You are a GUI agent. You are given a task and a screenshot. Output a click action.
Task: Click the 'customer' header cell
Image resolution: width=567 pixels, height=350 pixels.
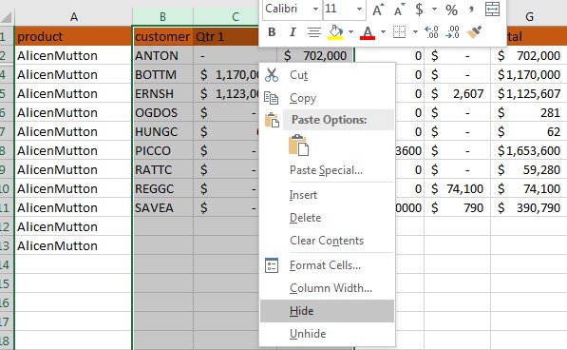(x=162, y=36)
